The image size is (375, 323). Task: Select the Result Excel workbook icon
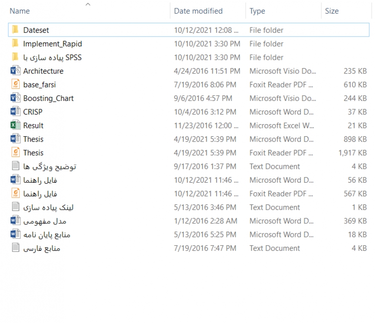pyautogui.click(x=16, y=125)
